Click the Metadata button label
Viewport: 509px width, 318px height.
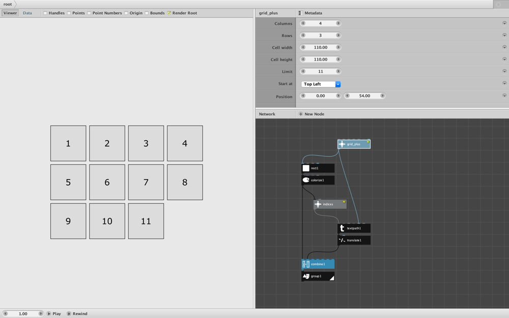coord(313,13)
